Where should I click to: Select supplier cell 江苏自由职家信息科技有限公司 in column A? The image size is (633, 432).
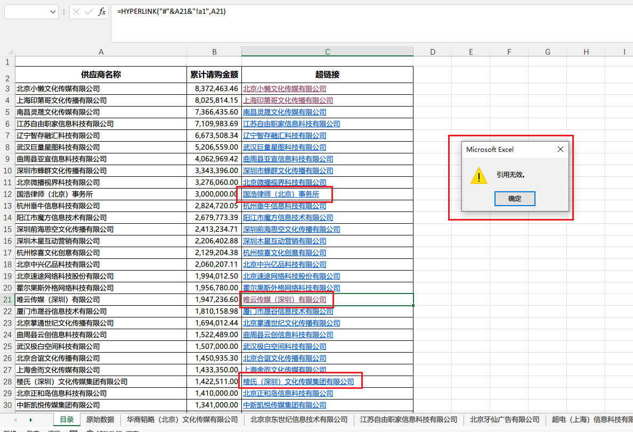(101, 124)
